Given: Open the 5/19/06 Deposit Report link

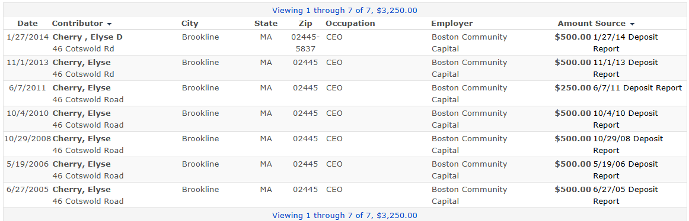Looking at the screenshot, I should tap(626, 170).
